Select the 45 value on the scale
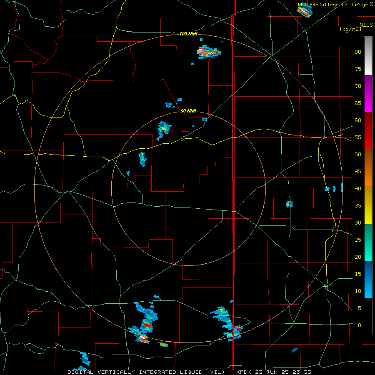The image size is (375, 375). pyautogui.click(x=358, y=172)
